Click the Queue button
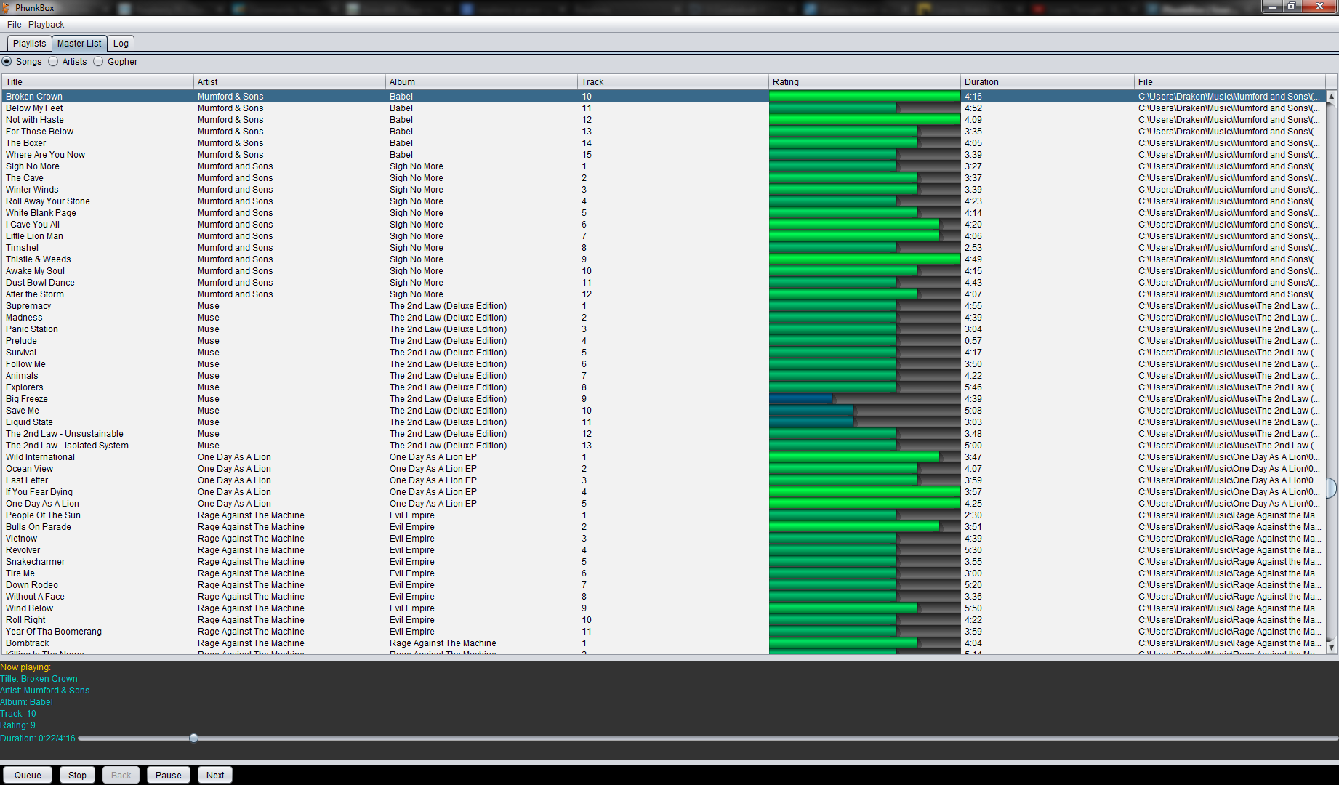This screenshot has width=1339, height=785. tap(28, 775)
